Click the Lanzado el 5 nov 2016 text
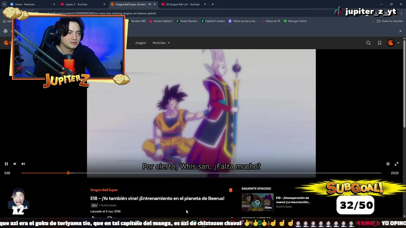Image resolution: width=406 pixels, height=228 pixels. [105, 212]
